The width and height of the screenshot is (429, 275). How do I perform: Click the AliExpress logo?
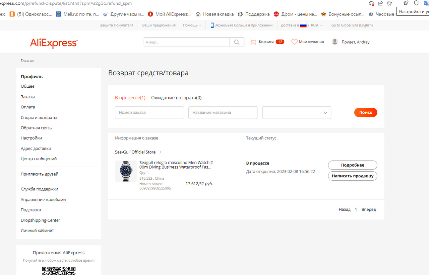(x=54, y=43)
